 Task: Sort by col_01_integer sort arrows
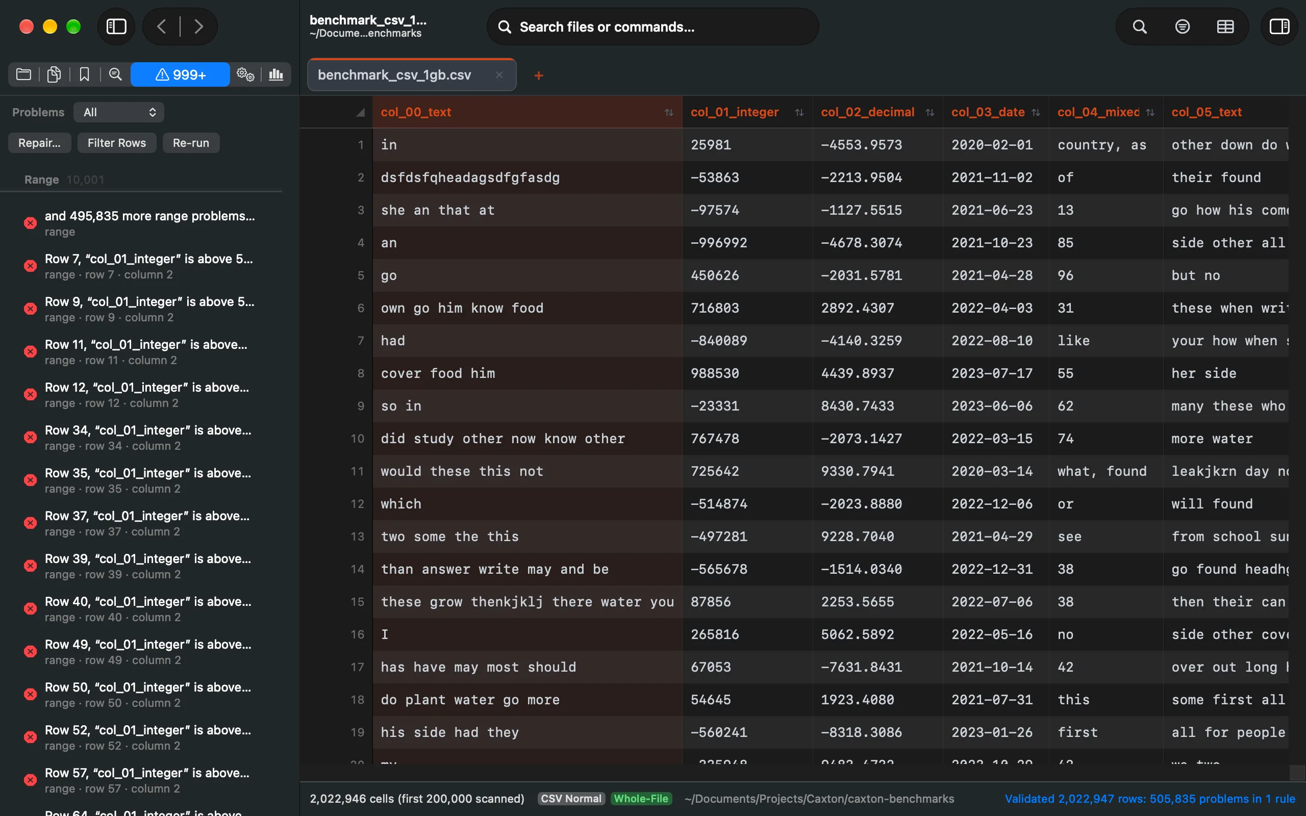[x=799, y=112]
